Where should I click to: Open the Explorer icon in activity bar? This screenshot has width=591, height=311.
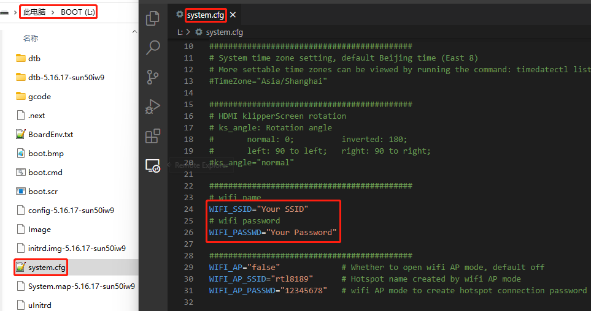pyautogui.click(x=153, y=18)
